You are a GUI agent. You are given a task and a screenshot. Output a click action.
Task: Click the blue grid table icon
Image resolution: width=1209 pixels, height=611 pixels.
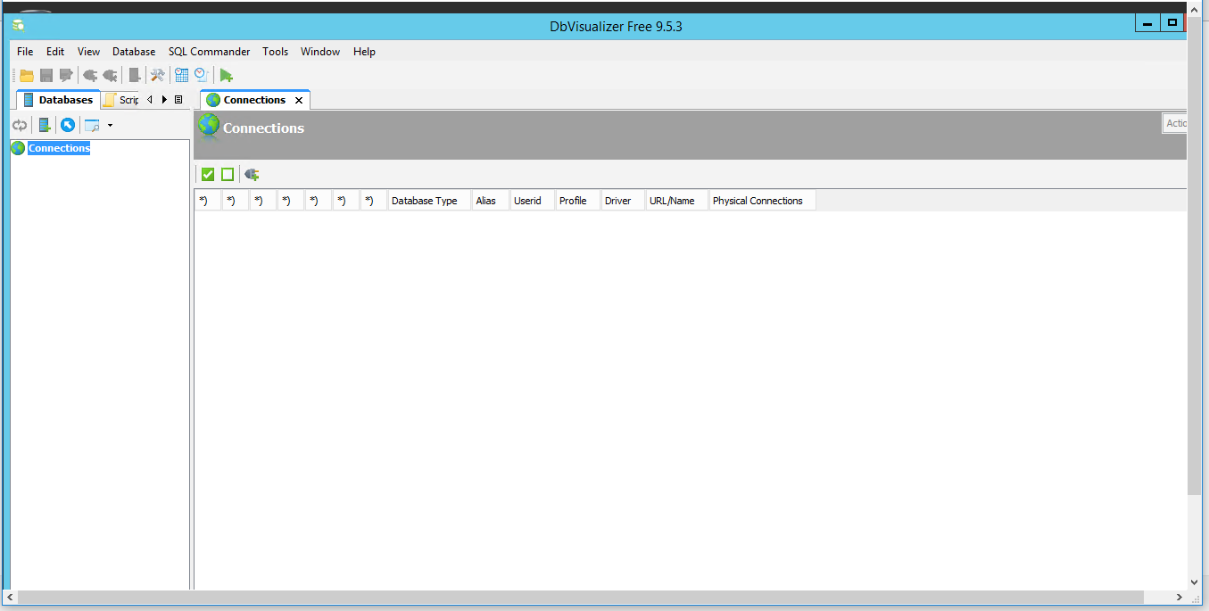[x=181, y=76]
